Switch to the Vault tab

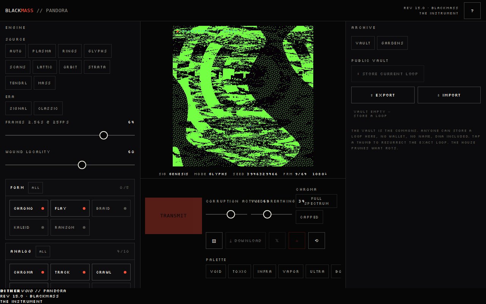coord(363,43)
